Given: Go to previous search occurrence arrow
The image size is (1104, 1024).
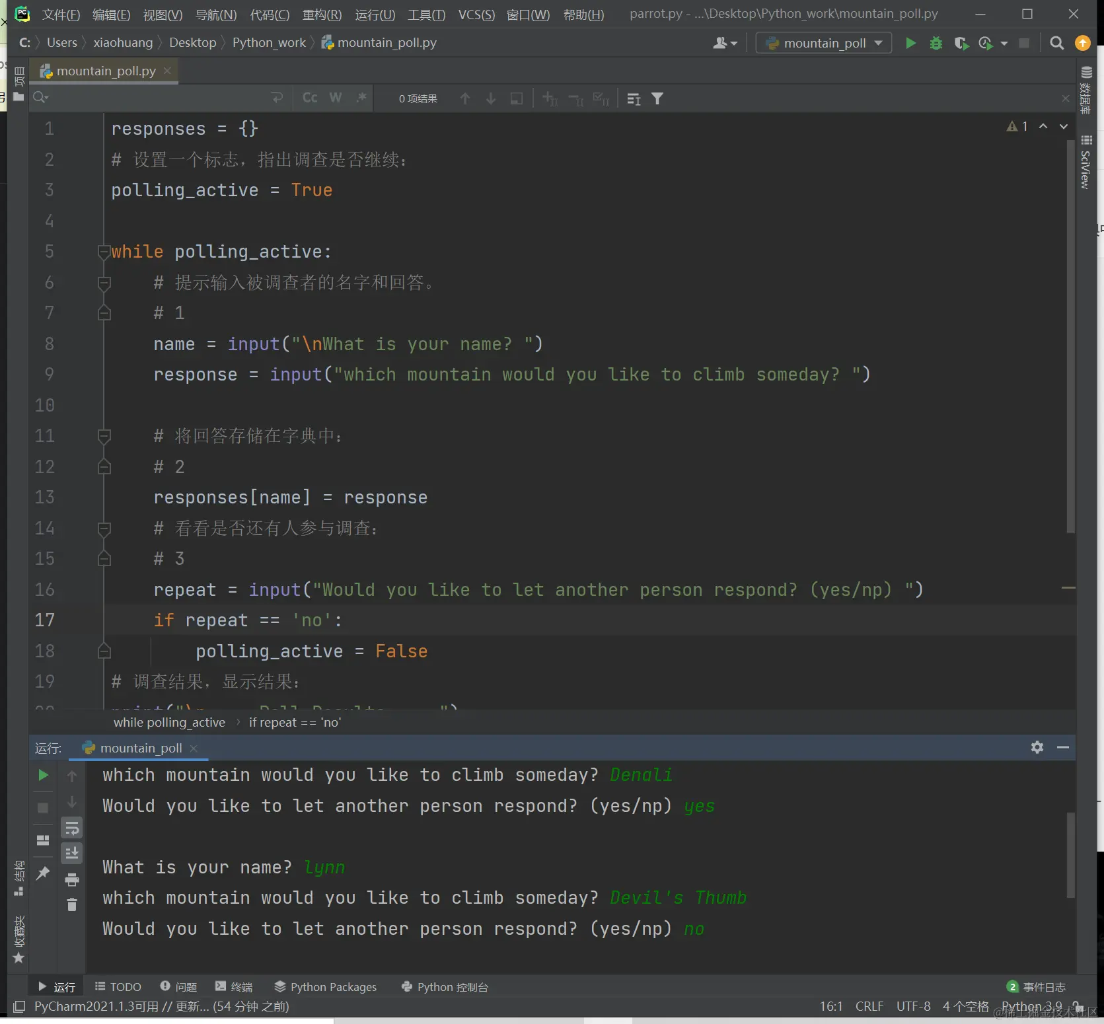Looking at the screenshot, I should coord(465,98).
